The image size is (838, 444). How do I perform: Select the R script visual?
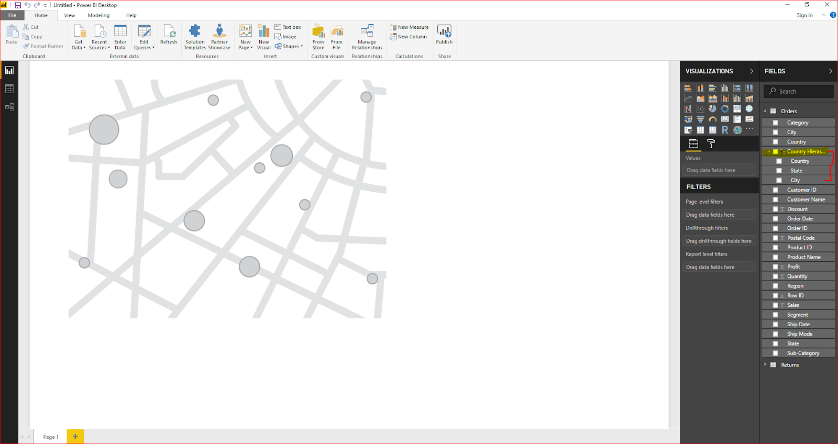click(x=725, y=129)
